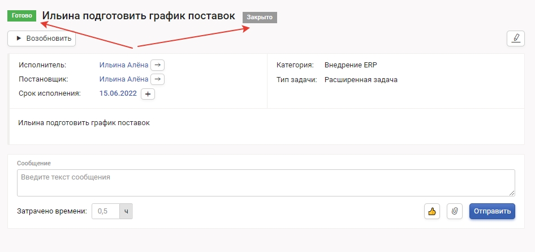Click the thumbs up icon
The height and width of the screenshot is (252, 535).
pyautogui.click(x=432, y=211)
